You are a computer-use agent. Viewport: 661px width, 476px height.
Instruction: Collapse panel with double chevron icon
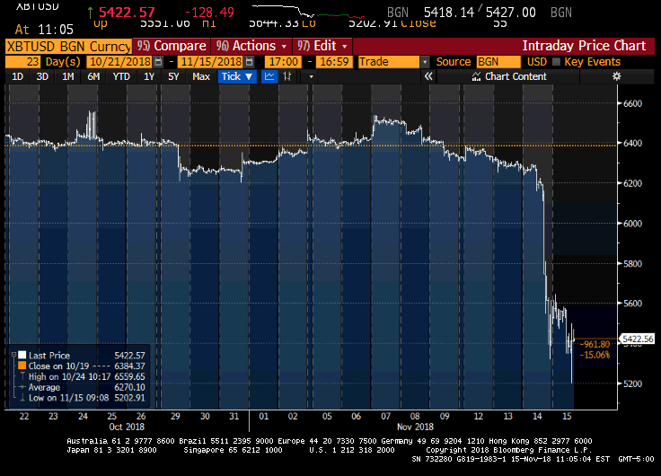click(428, 76)
